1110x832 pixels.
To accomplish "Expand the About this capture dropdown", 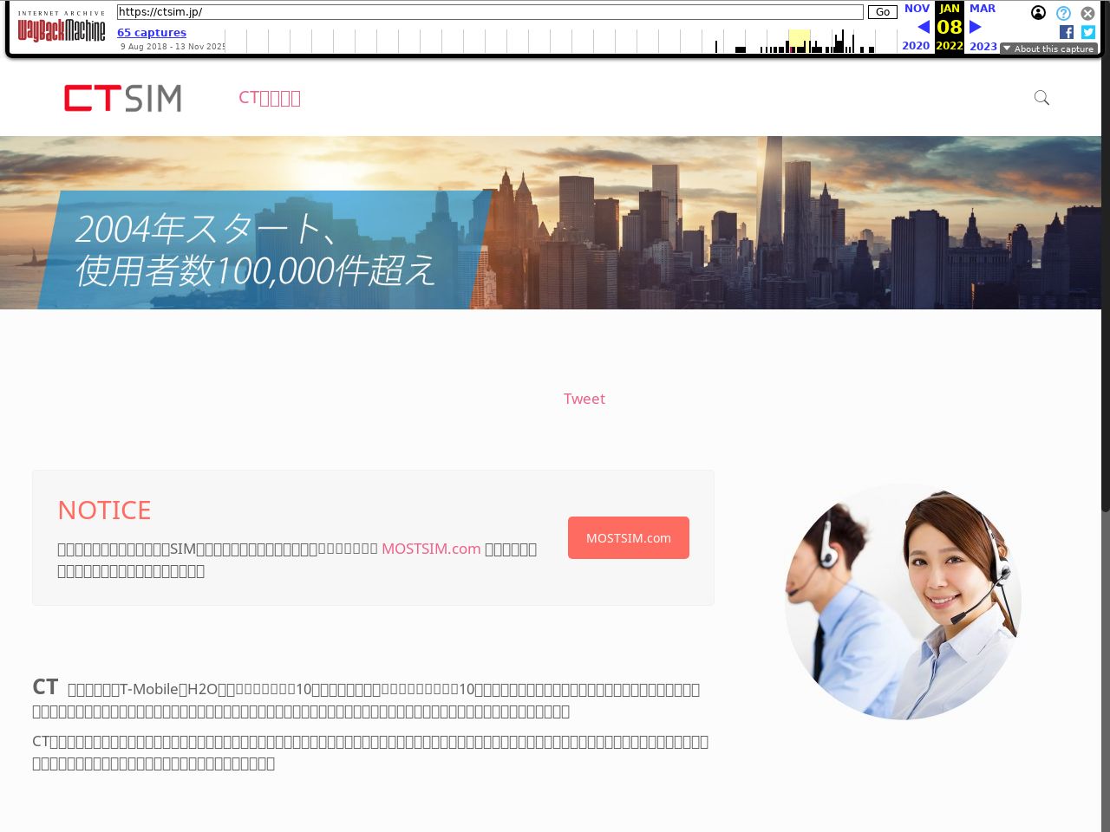I will click(1048, 49).
